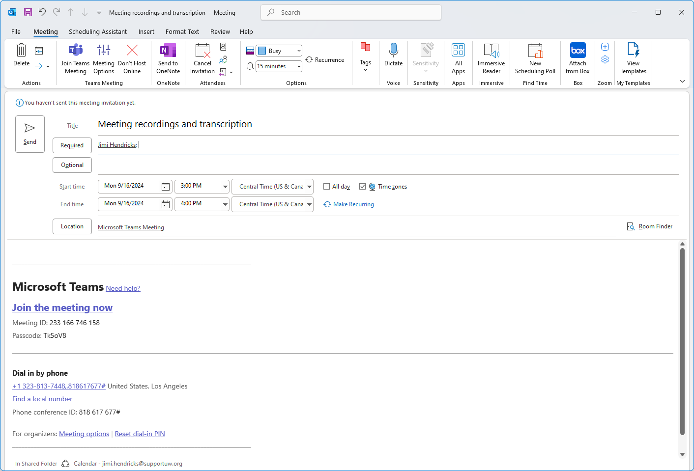Customize Quick Access Toolbar dropdown
Screen dimensions: 694x471
coord(99,12)
